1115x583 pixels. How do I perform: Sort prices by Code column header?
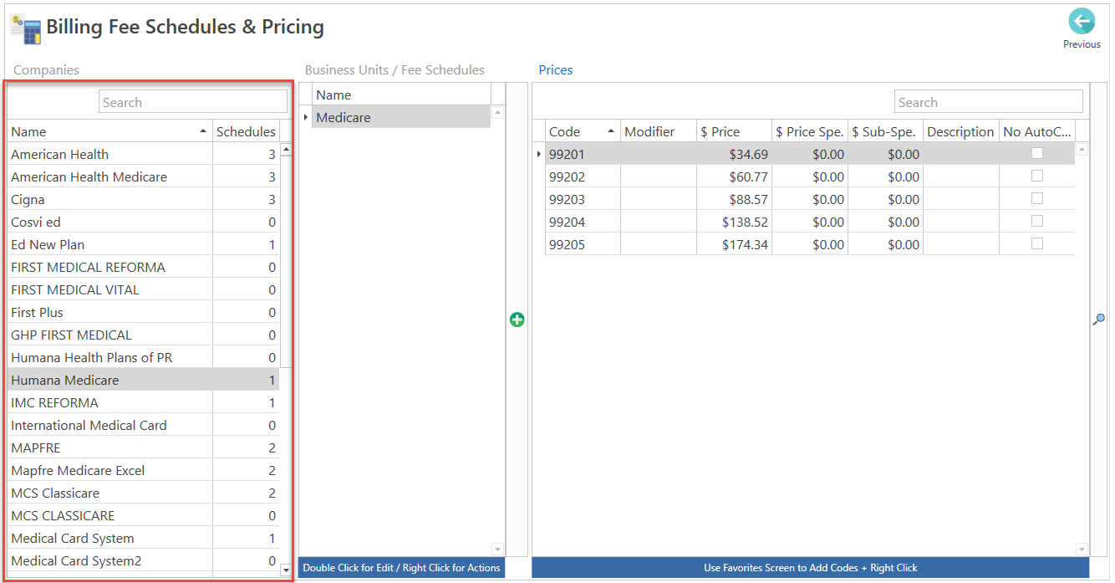tap(583, 131)
